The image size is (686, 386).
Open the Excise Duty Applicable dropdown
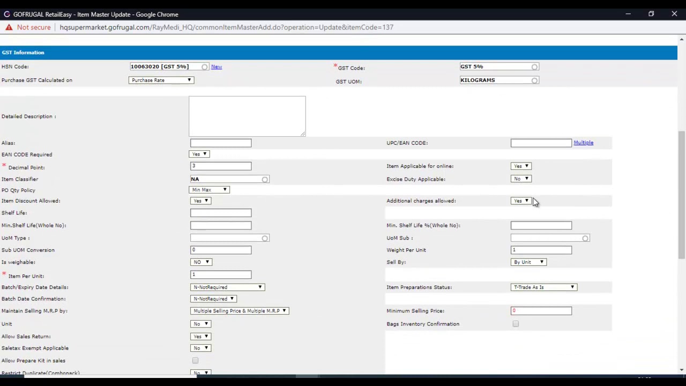click(521, 179)
